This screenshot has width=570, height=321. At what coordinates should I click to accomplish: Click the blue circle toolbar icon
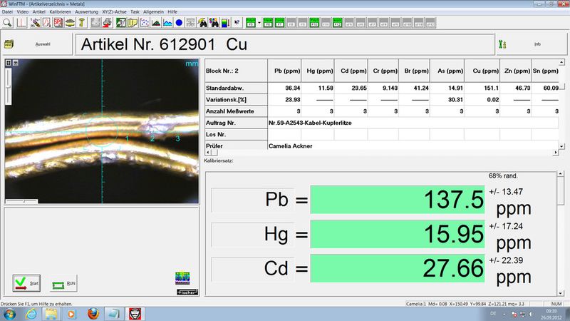(179, 23)
